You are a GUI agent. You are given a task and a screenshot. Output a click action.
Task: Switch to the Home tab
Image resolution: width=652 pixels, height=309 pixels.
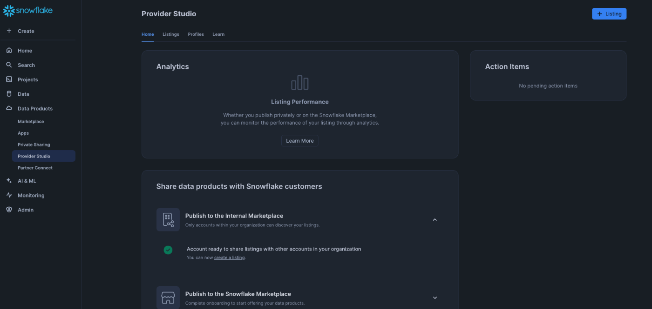point(148,34)
